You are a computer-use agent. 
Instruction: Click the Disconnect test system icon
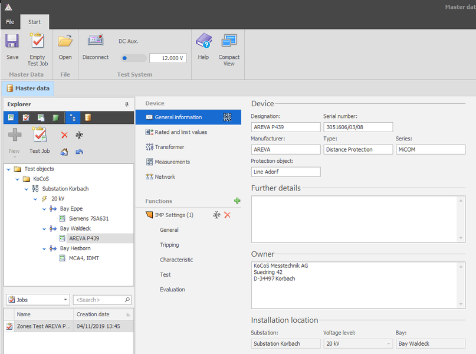click(x=96, y=40)
